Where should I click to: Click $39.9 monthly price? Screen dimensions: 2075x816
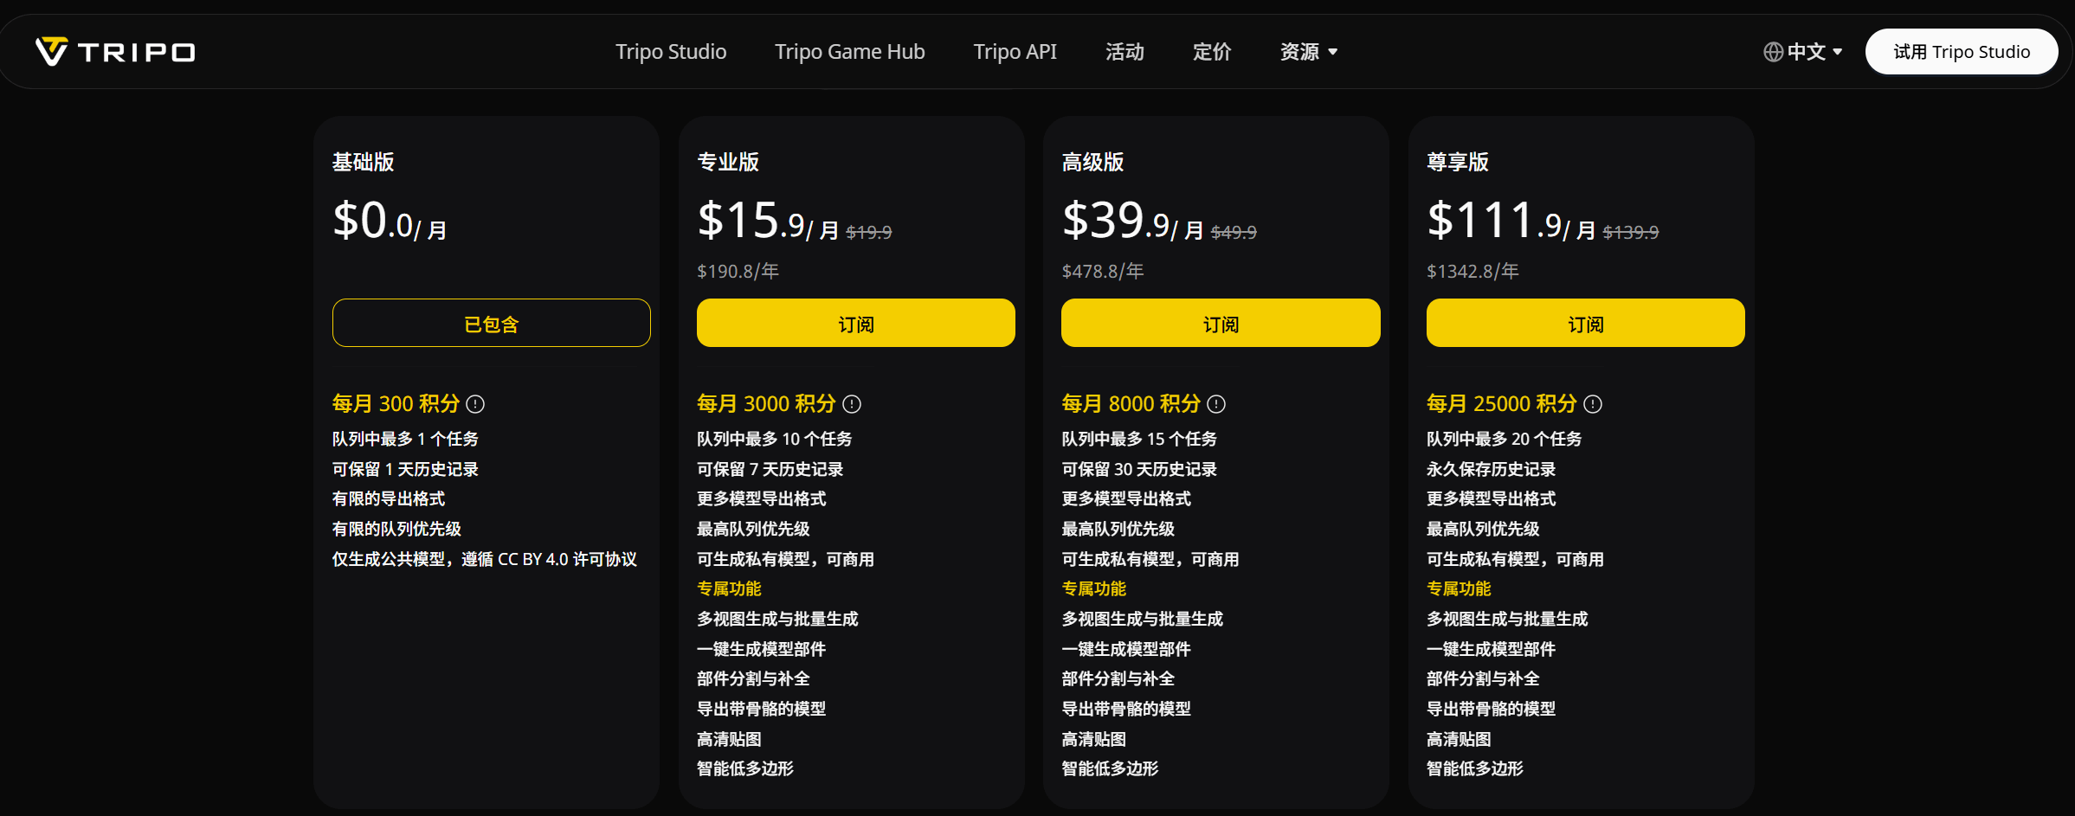pyautogui.click(x=1133, y=221)
